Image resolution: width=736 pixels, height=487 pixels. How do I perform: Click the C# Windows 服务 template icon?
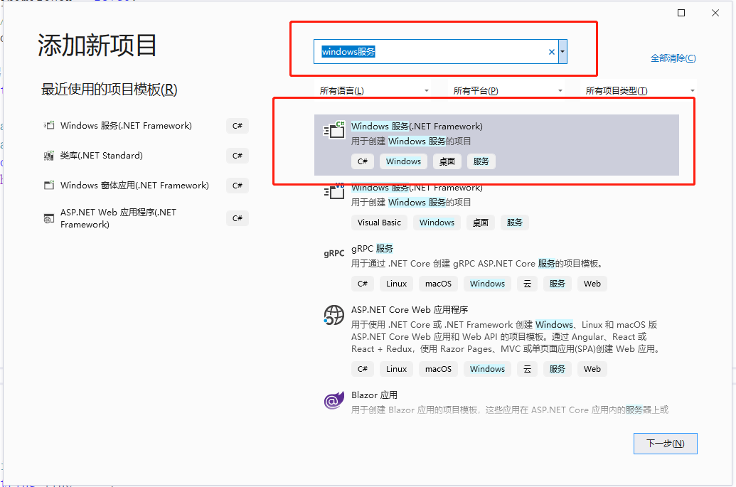(334, 129)
